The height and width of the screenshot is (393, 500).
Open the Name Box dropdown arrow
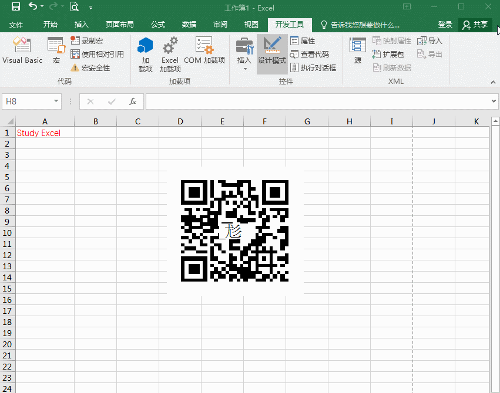[x=56, y=101]
